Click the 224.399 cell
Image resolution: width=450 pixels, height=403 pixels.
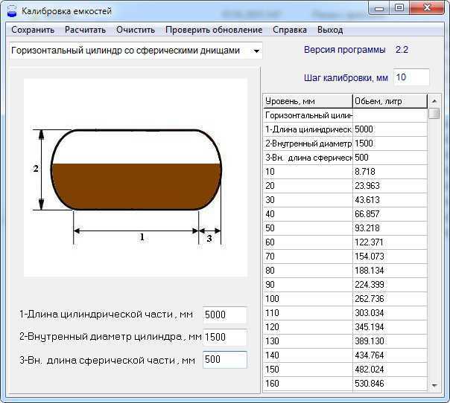click(390, 285)
